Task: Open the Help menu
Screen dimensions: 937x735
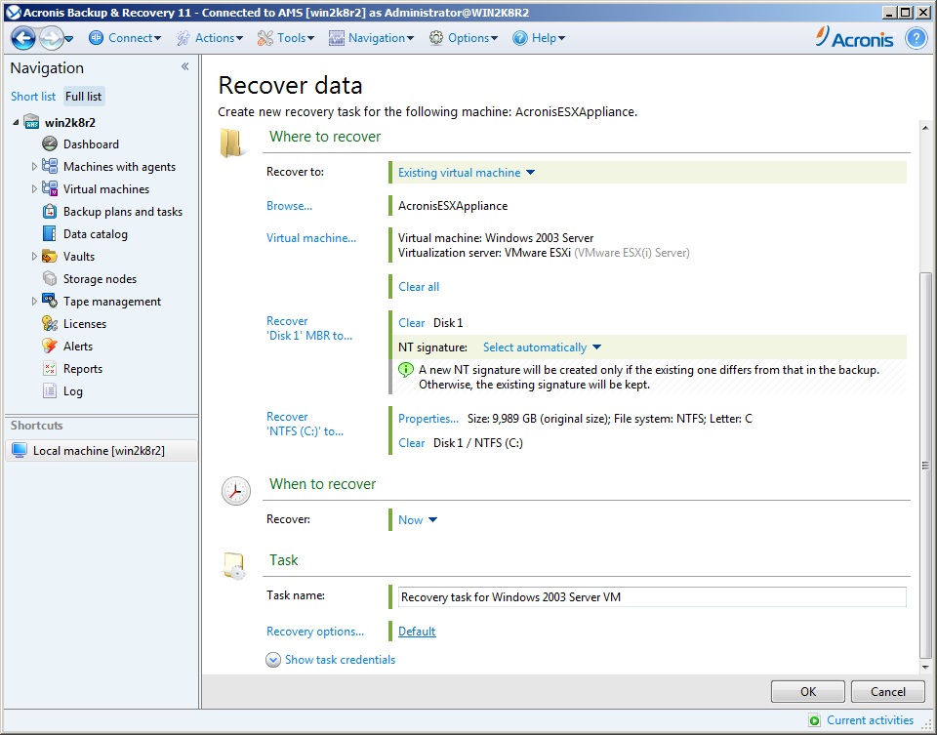Action: [549, 38]
